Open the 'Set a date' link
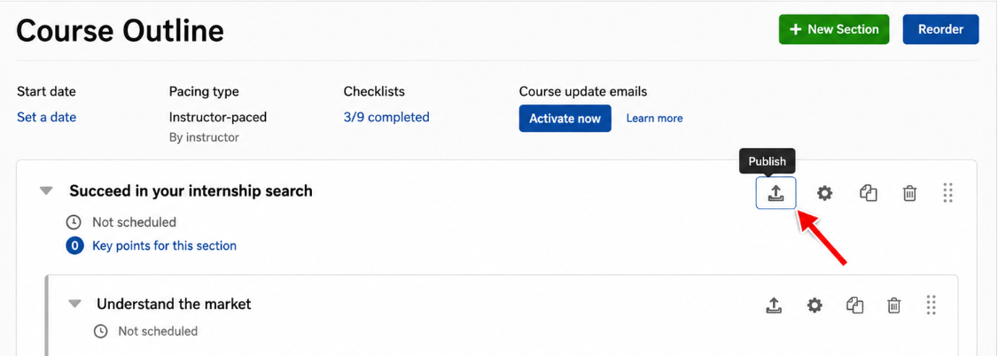The height and width of the screenshot is (356, 998). [46, 117]
